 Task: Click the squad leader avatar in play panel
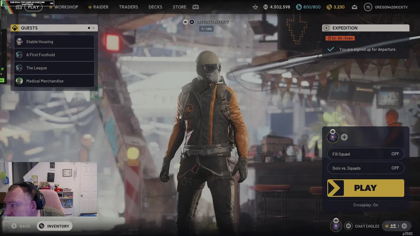click(x=333, y=137)
